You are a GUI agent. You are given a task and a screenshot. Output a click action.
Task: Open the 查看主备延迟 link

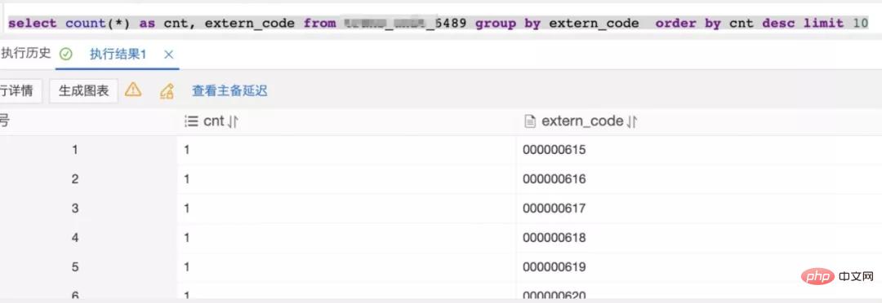tap(229, 91)
